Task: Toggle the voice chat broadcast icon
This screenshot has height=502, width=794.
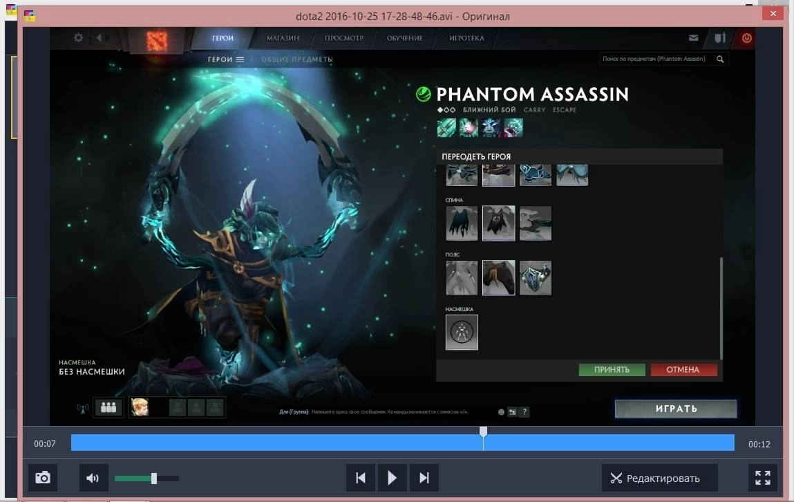Action: tap(82, 408)
